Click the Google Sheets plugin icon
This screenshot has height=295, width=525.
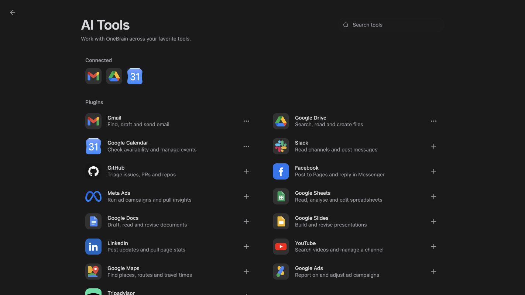(281, 196)
